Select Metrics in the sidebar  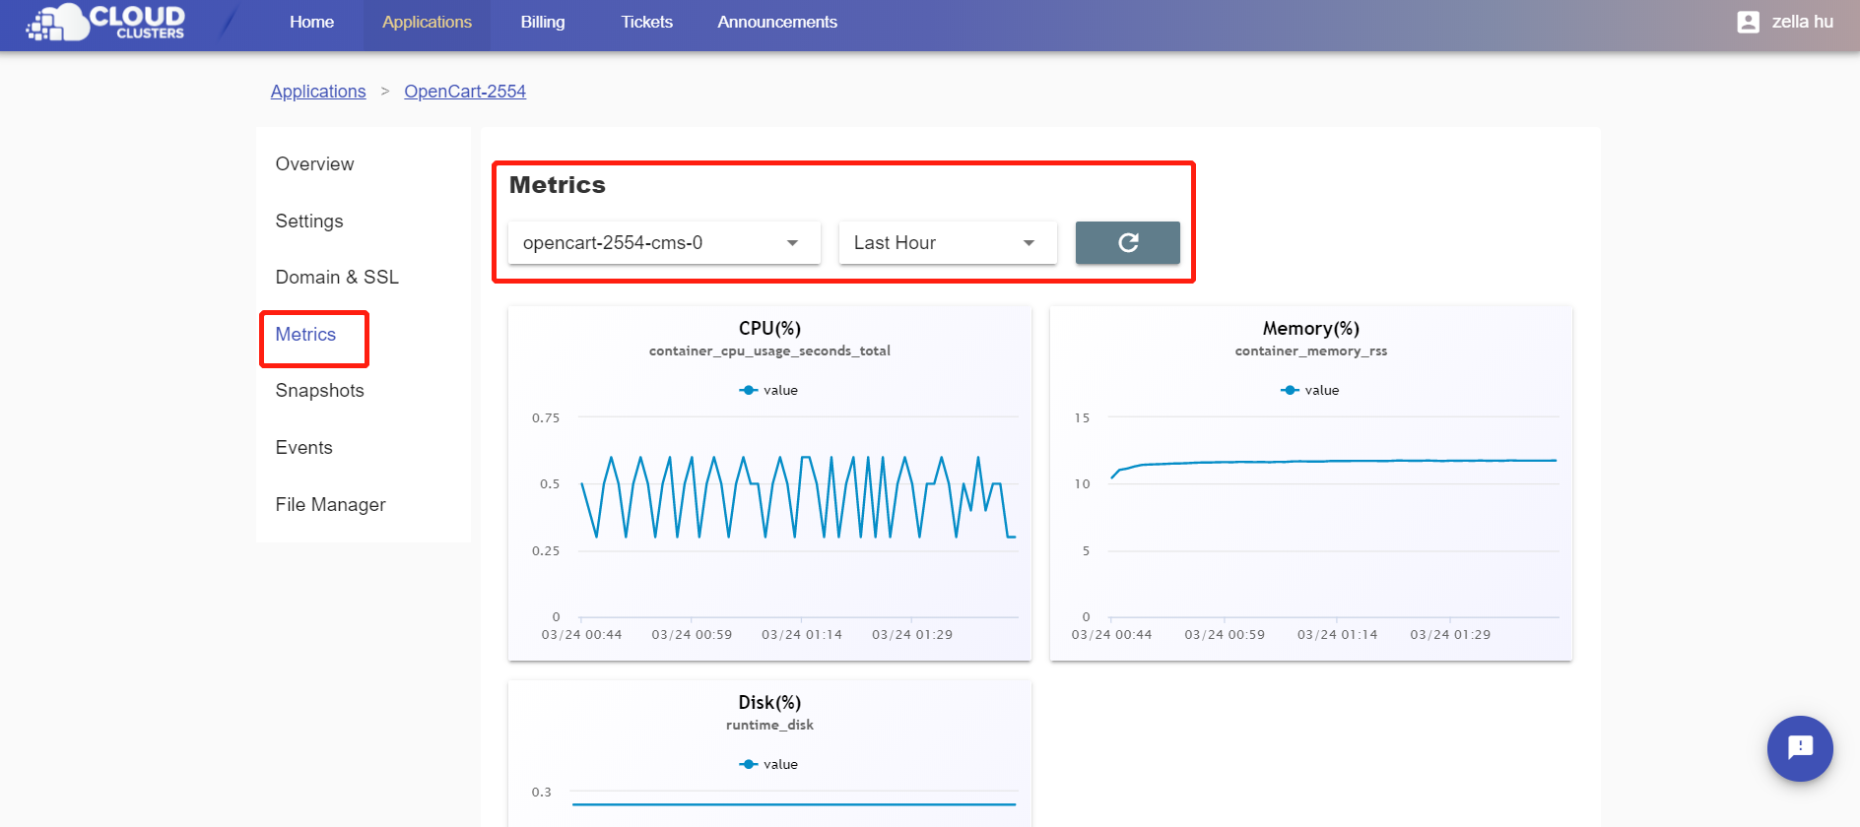(x=305, y=335)
